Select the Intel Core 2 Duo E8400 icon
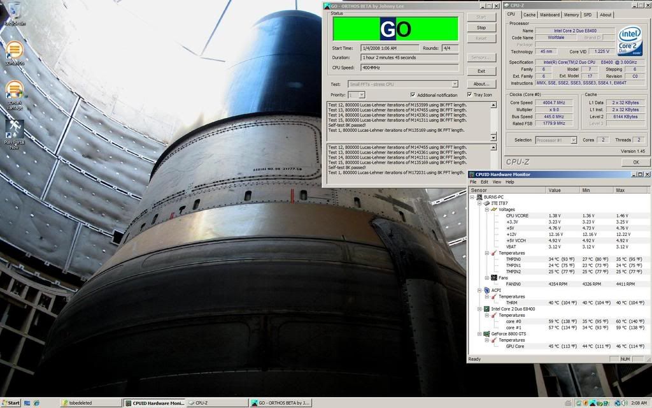The image size is (652, 408). click(x=486, y=309)
